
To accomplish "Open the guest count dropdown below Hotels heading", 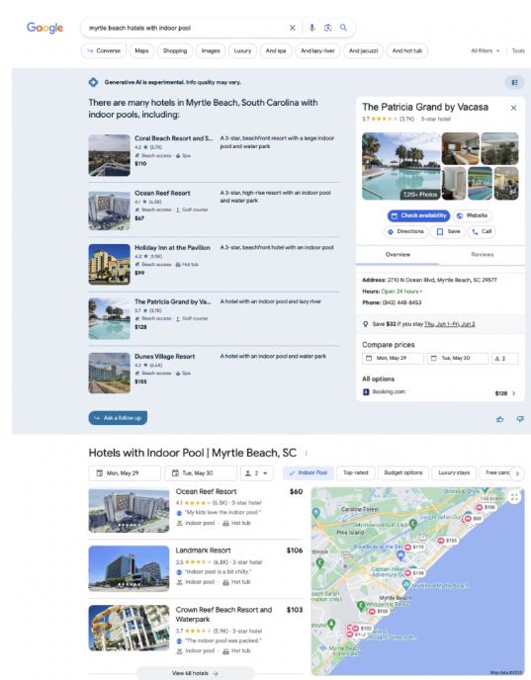I will coord(257,473).
